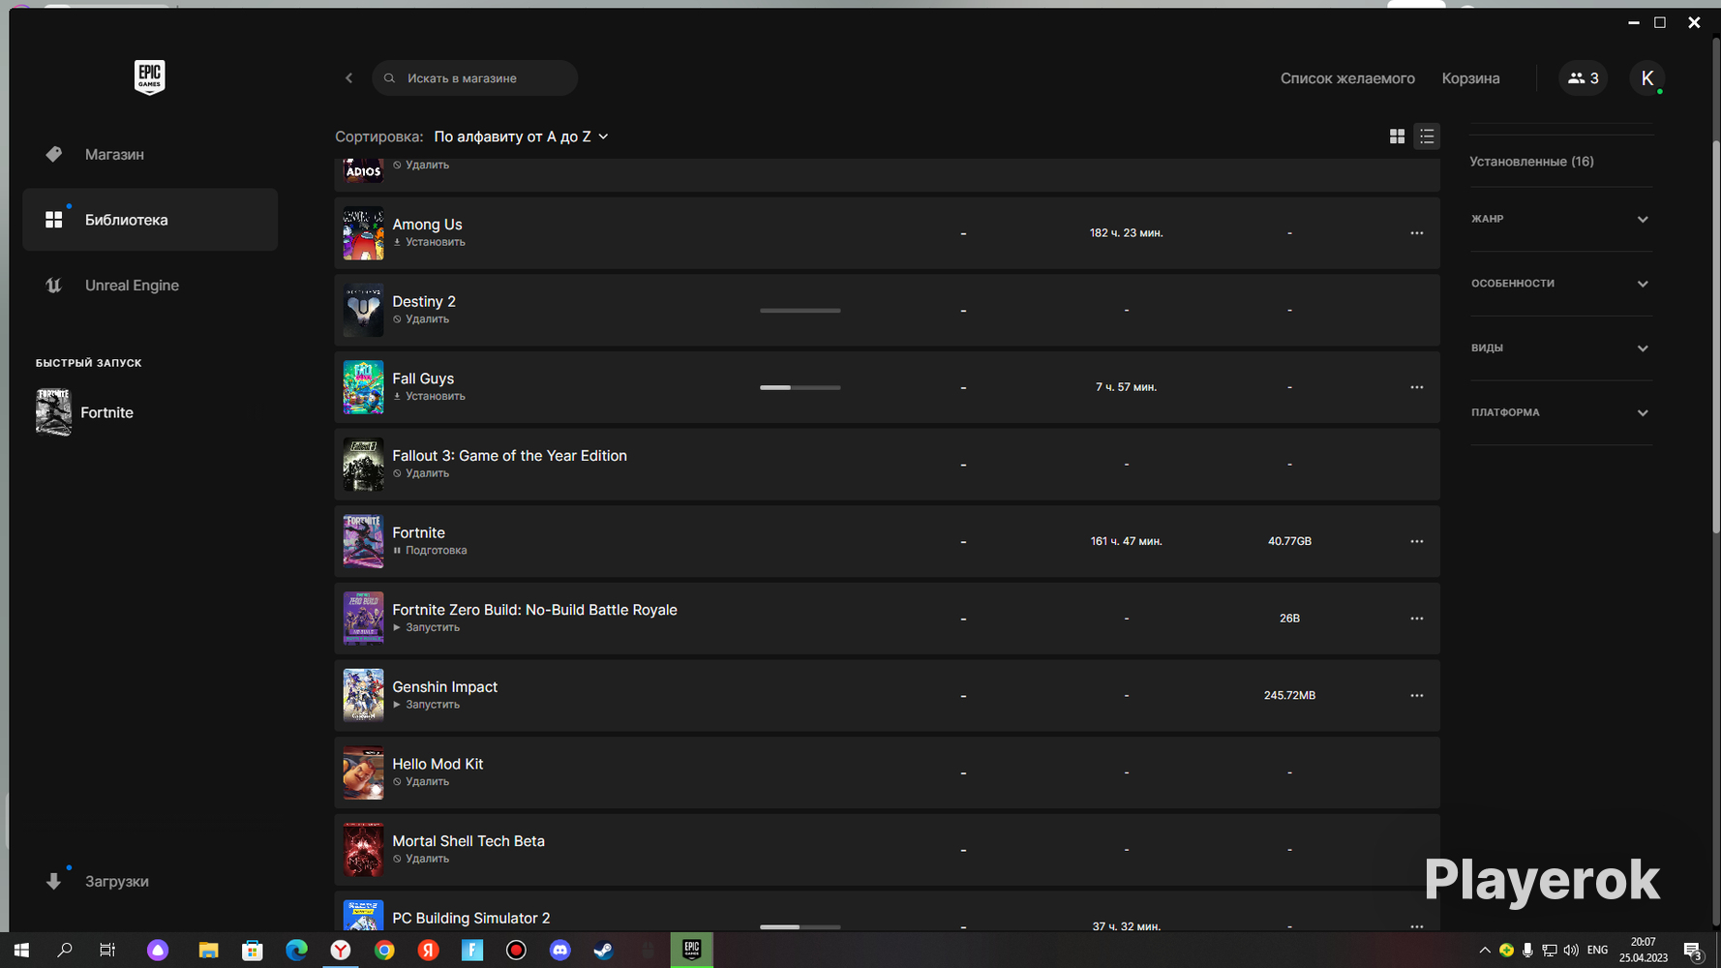
Task: Open PC Building Simulator 2 options menu
Action: click(x=1416, y=926)
